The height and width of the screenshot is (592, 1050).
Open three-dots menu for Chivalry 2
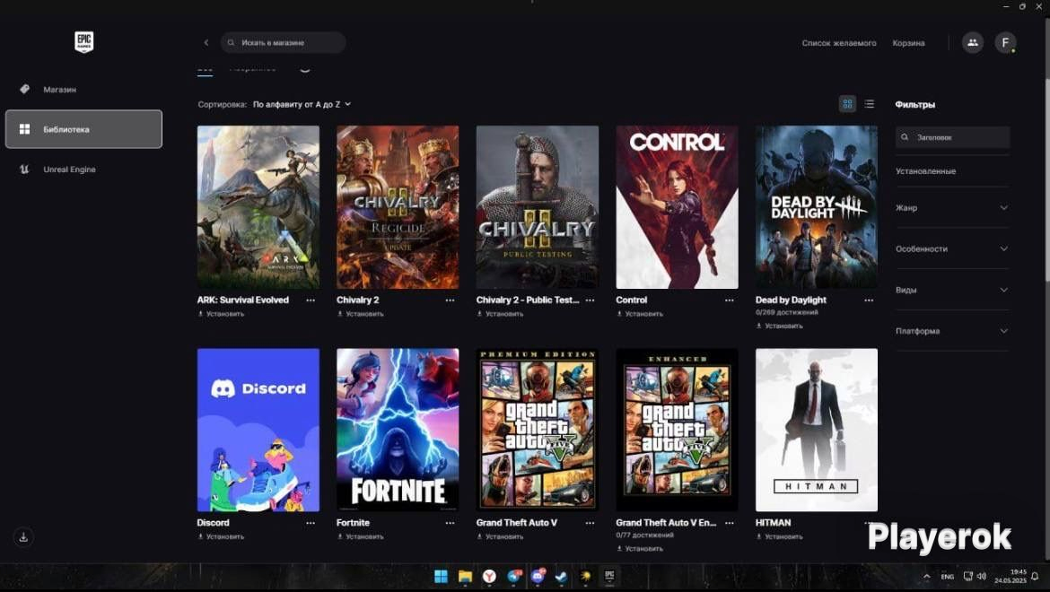(450, 300)
